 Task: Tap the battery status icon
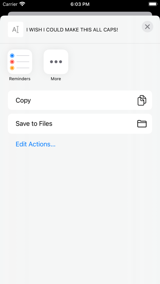click(x=153, y=4)
